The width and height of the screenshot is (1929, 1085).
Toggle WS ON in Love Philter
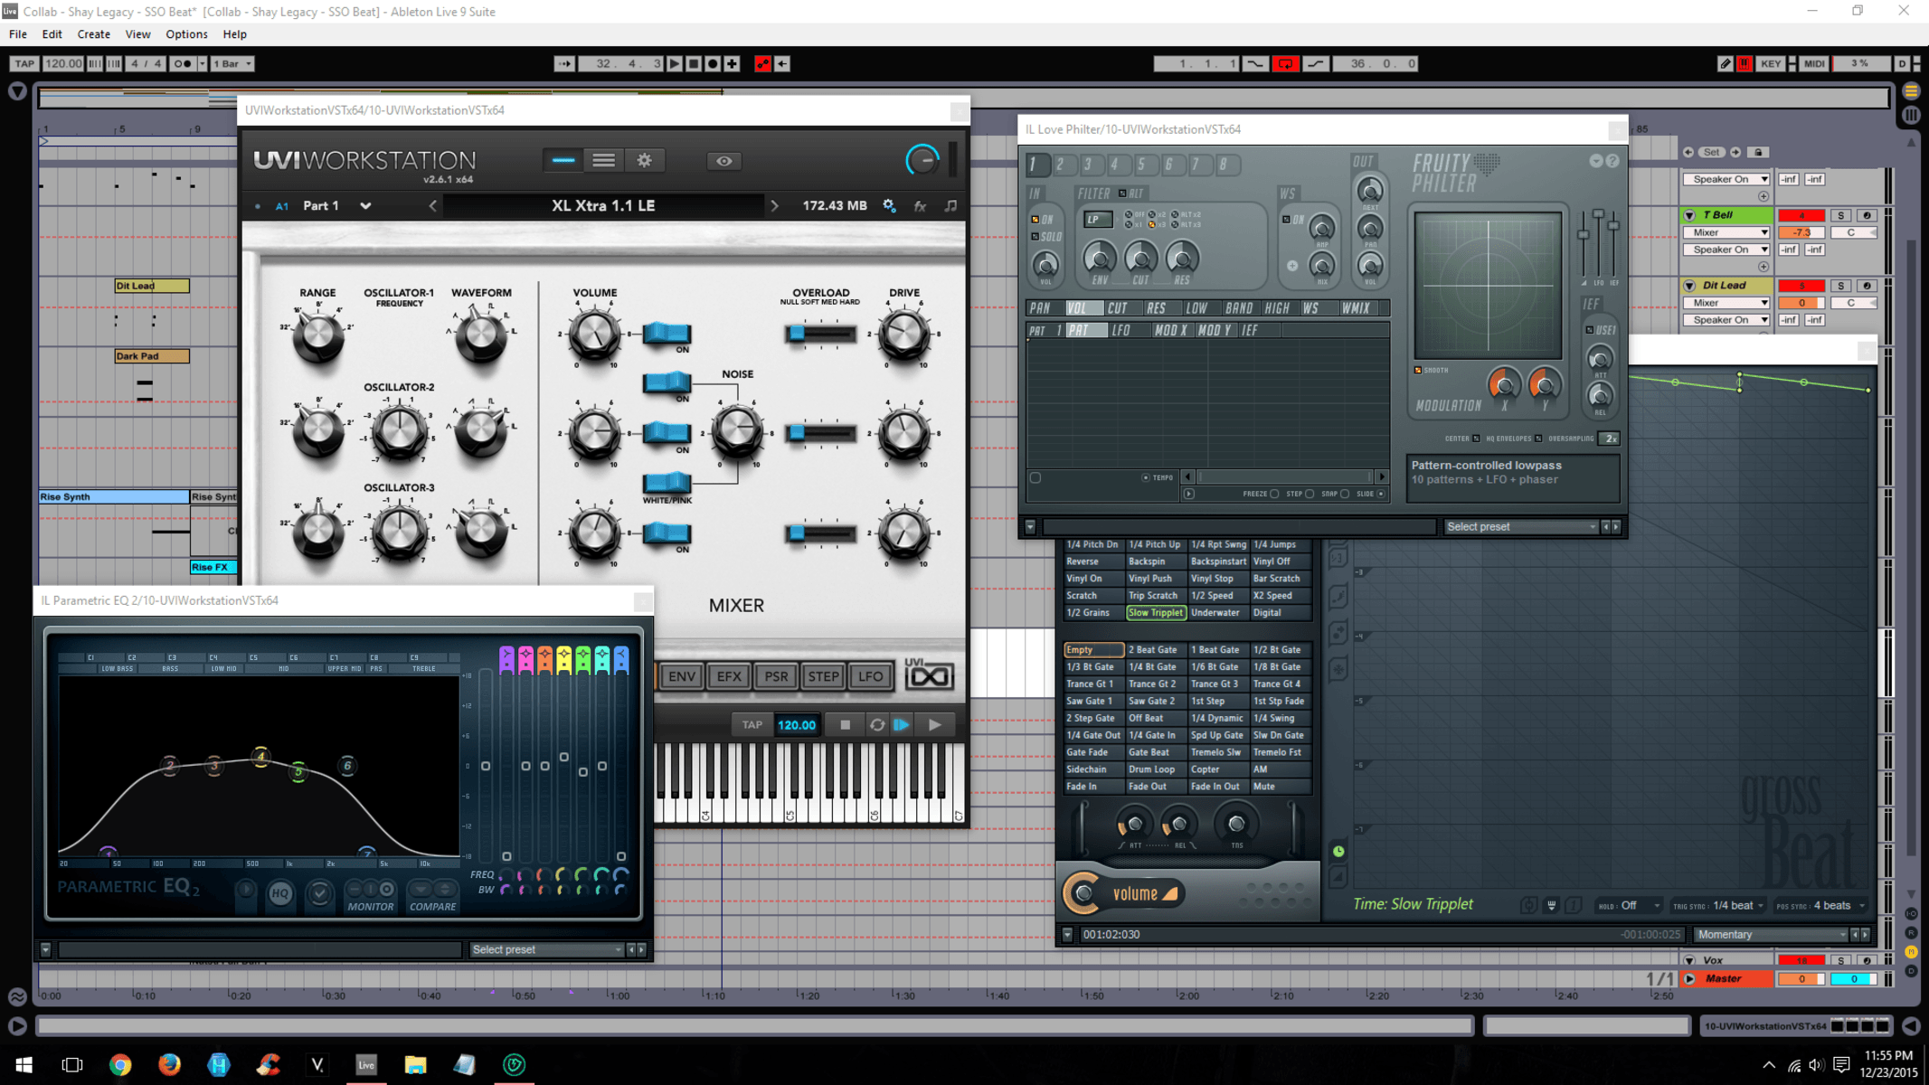click(1286, 220)
